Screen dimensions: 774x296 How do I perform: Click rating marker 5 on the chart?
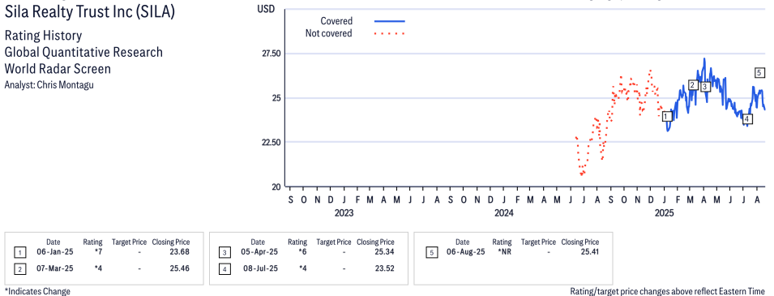(759, 73)
